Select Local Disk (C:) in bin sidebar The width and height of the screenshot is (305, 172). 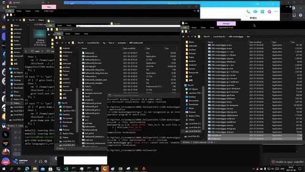(193, 124)
